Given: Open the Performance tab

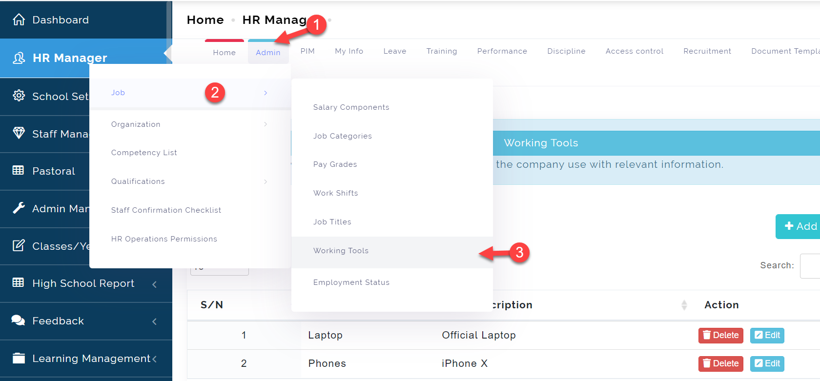Looking at the screenshot, I should tap(502, 51).
